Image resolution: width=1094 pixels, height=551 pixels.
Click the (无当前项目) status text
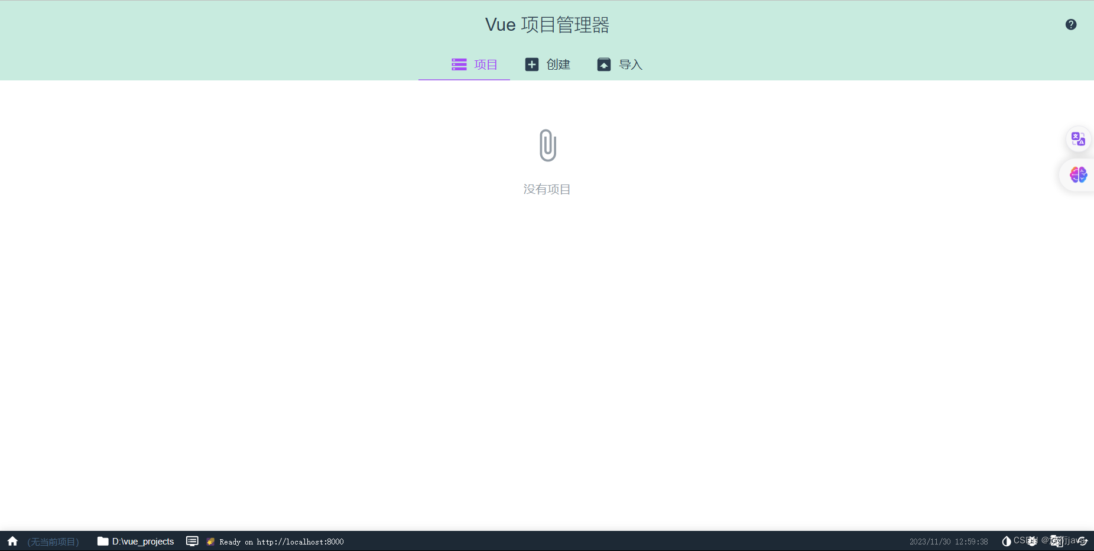click(53, 542)
